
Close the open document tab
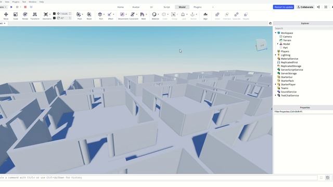tap(5, 23)
